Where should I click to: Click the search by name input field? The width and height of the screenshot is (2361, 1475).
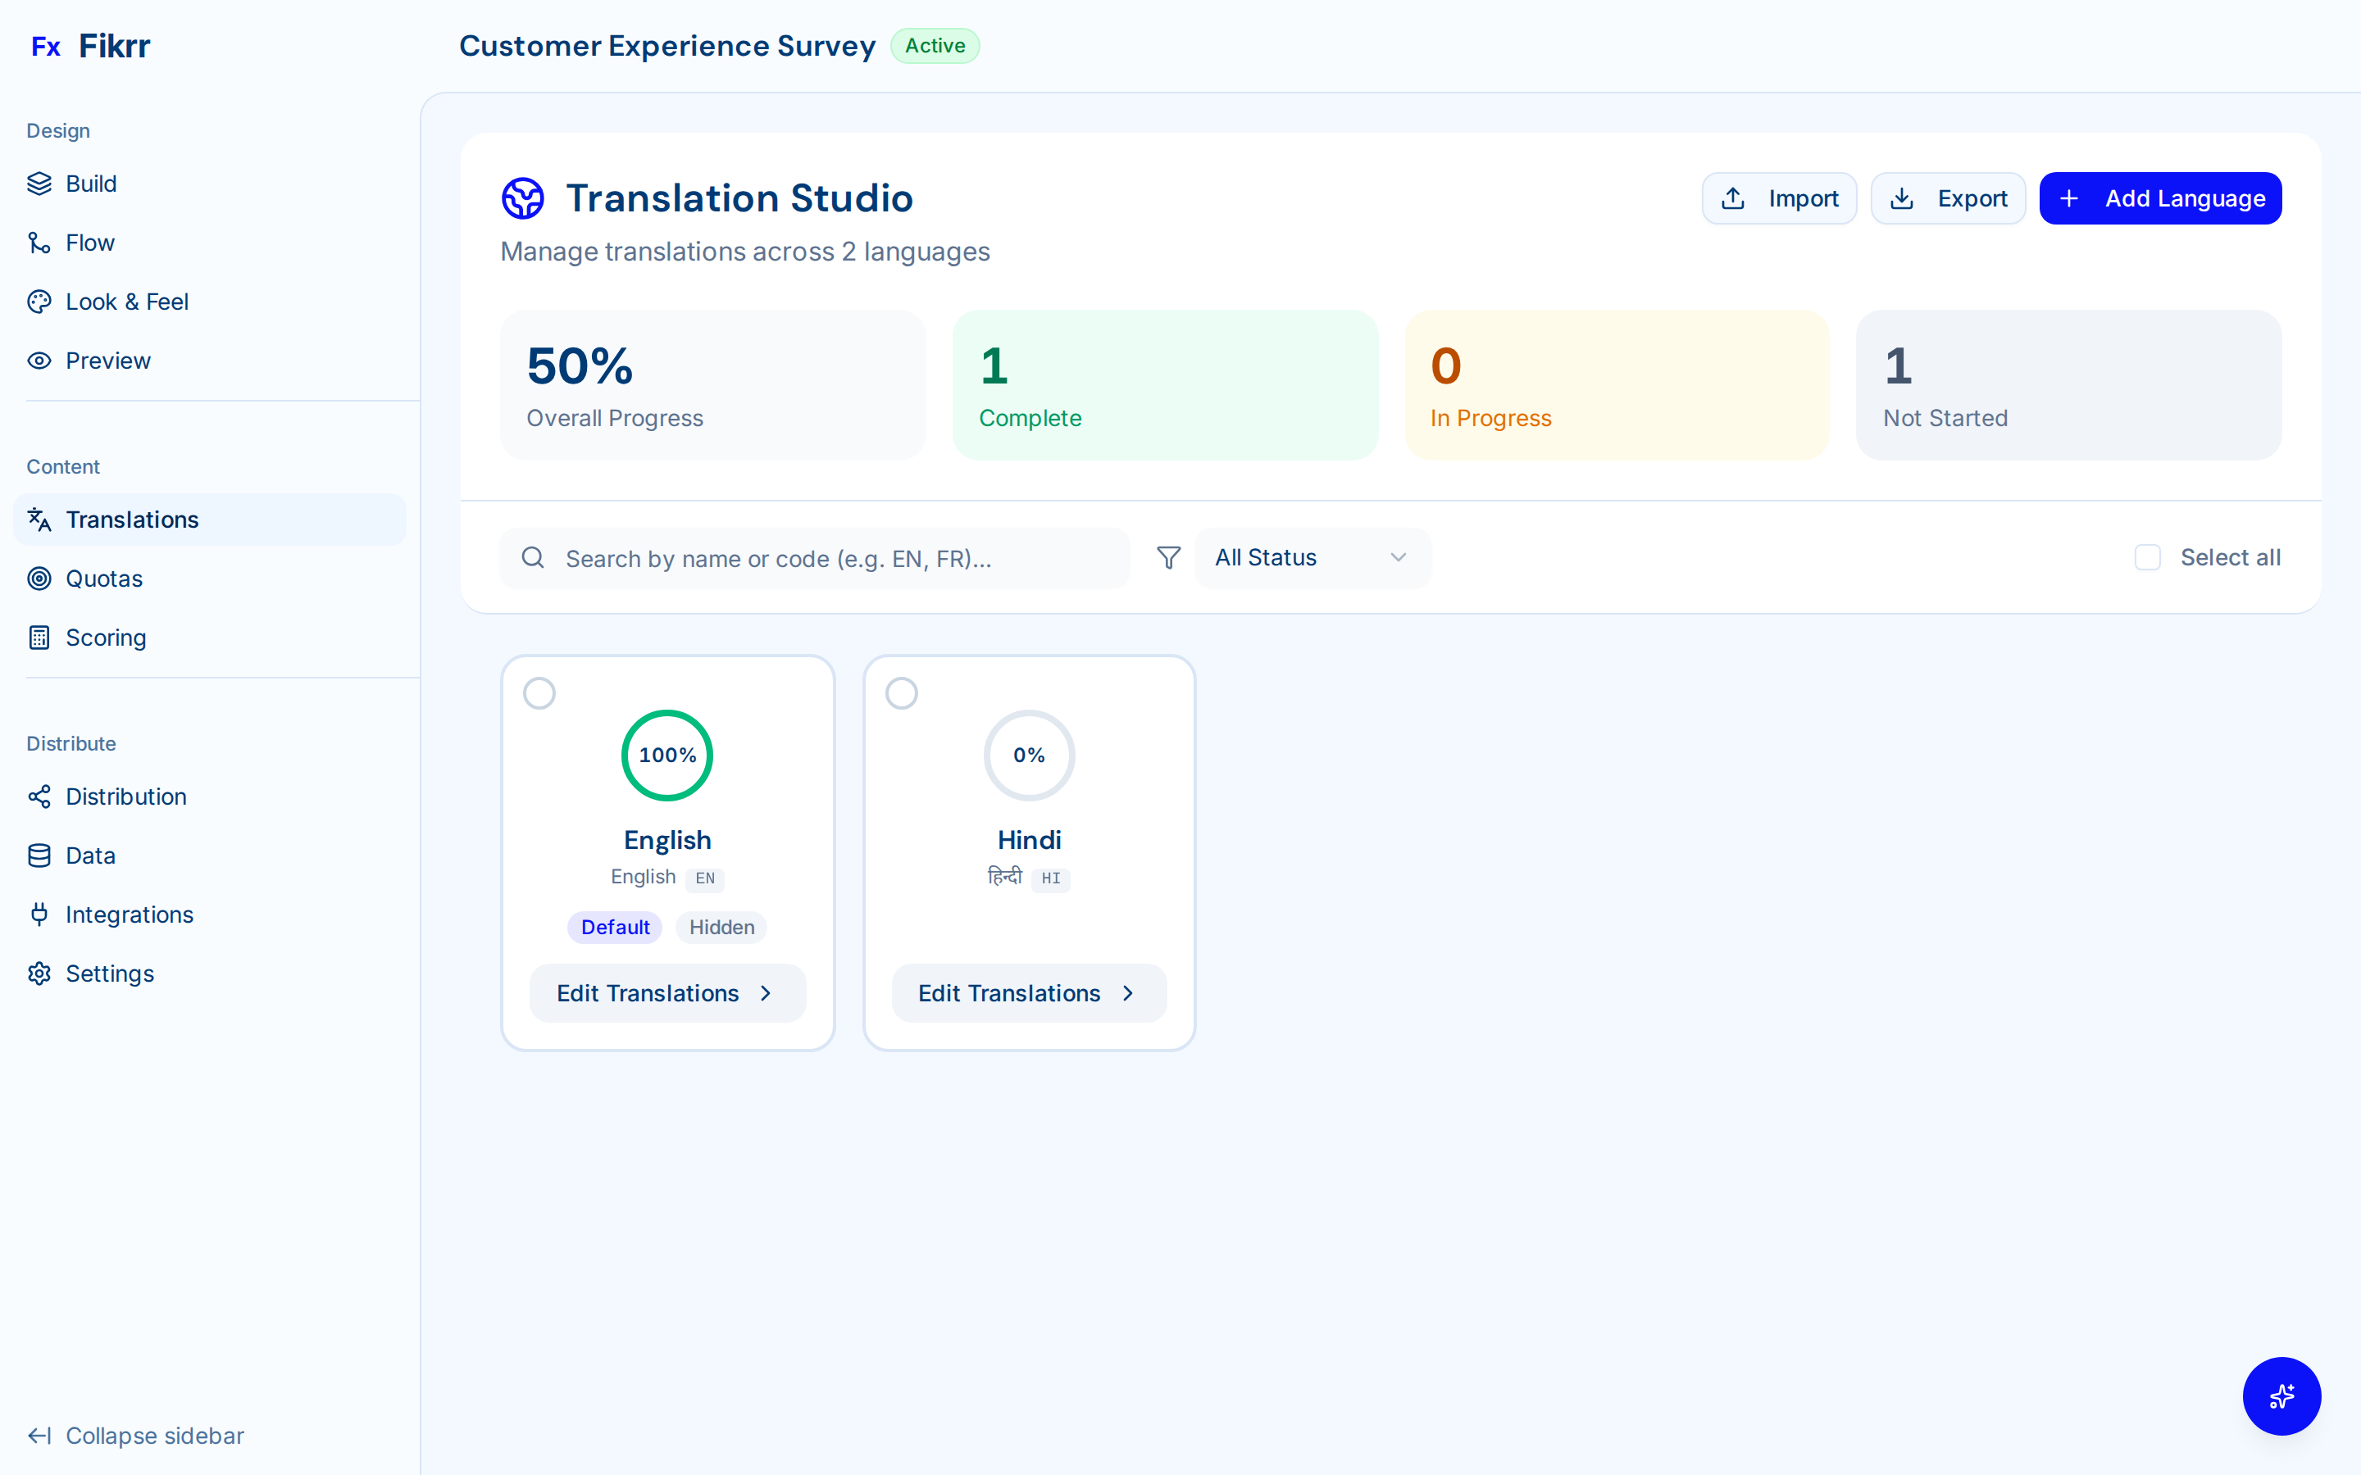816,557
